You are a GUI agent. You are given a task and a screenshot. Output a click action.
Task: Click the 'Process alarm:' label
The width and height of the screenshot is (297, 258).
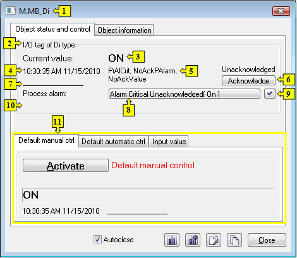[x=44, y=94]
